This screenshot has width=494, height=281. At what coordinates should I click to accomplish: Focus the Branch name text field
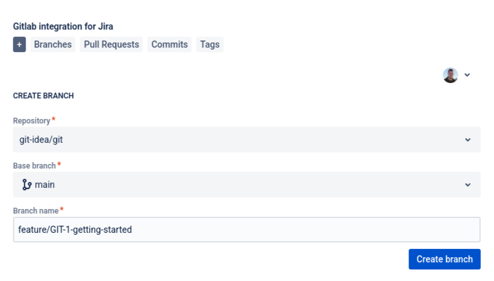click(247, 230)
